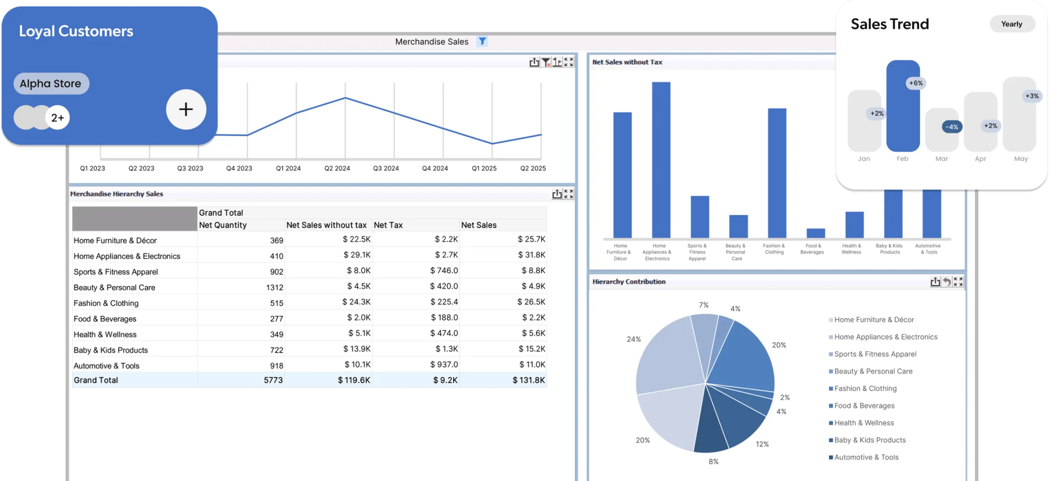Open the export icon on Merchandise Sales chart
Viewport: 1049px width, 481px height.
point(534,62)
